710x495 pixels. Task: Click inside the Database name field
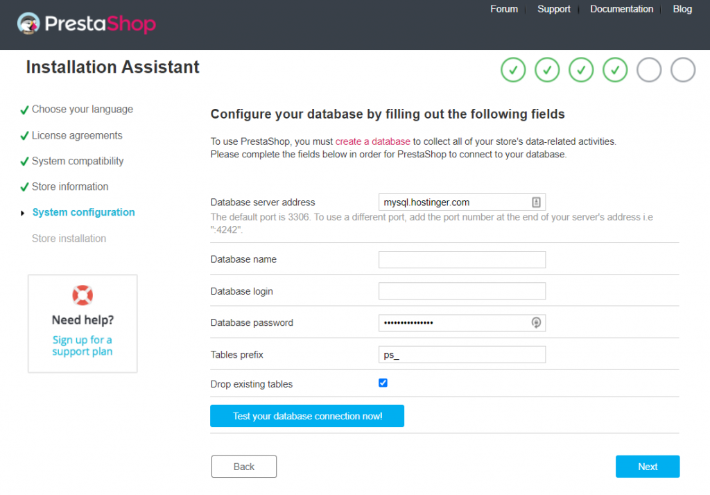461,259
